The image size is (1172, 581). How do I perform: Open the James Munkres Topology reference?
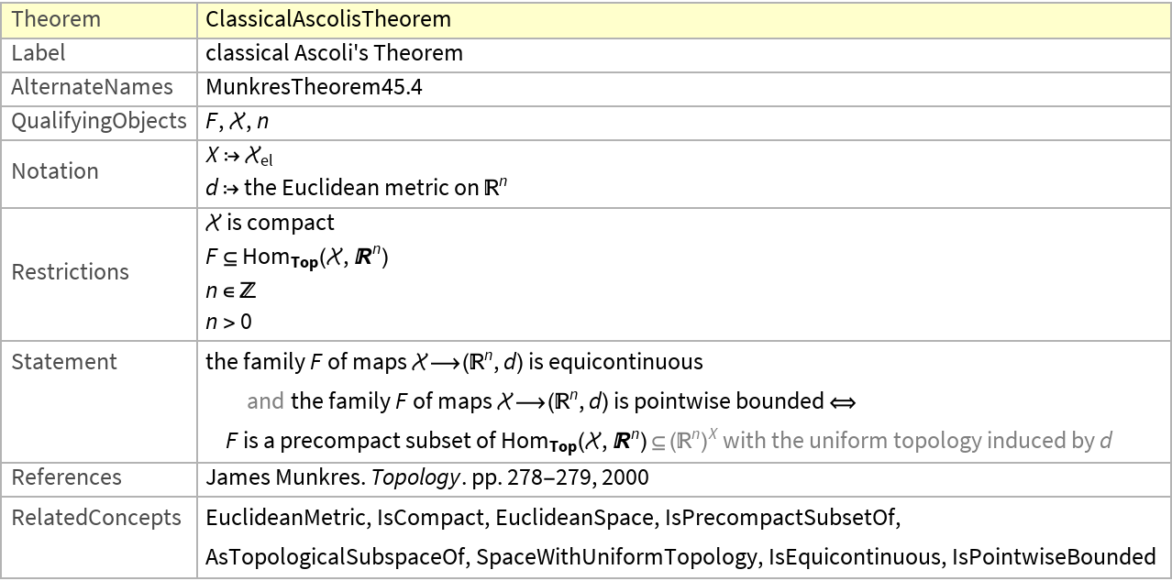pyautogui.click(x=427, y=477)
